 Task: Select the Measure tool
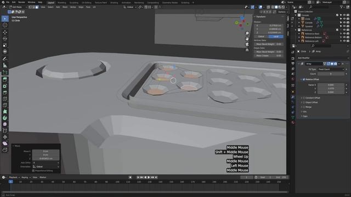[x=5, y=66]
